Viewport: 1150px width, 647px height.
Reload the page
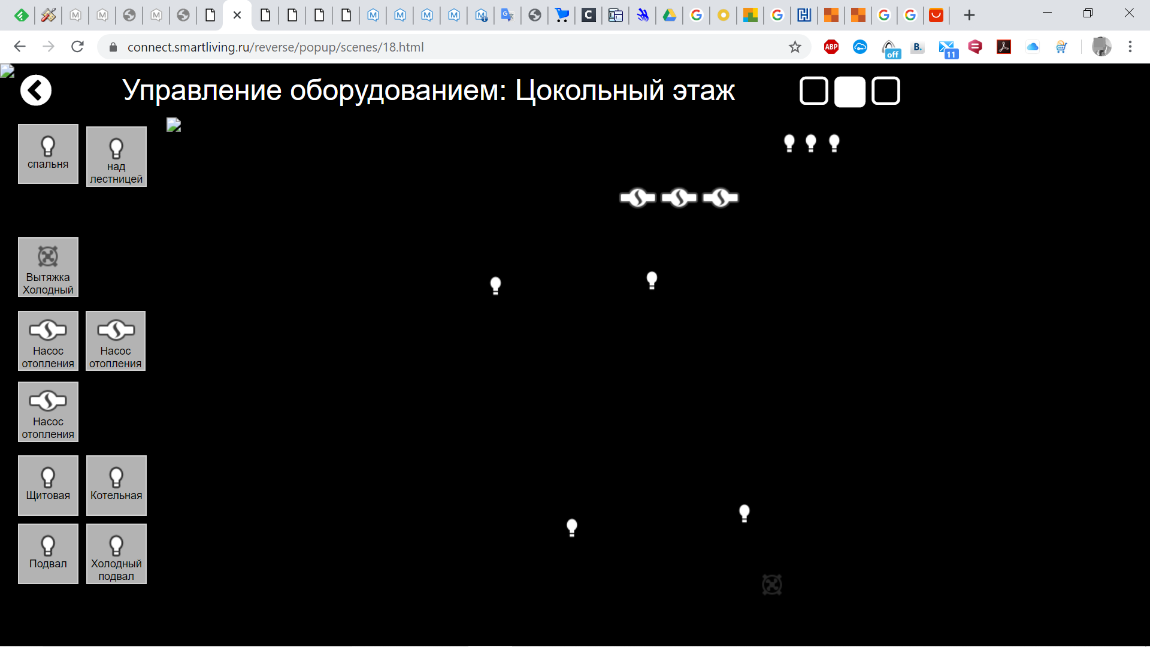pyautogui.click(x=77, y=47)
